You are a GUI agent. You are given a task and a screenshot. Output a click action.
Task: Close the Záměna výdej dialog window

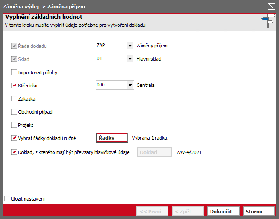271,7
